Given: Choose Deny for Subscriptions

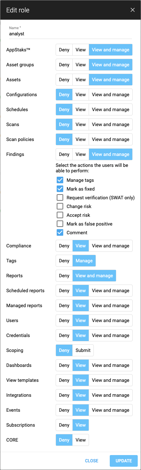Looking at the screenshot, I should click(x=64, y=425).
